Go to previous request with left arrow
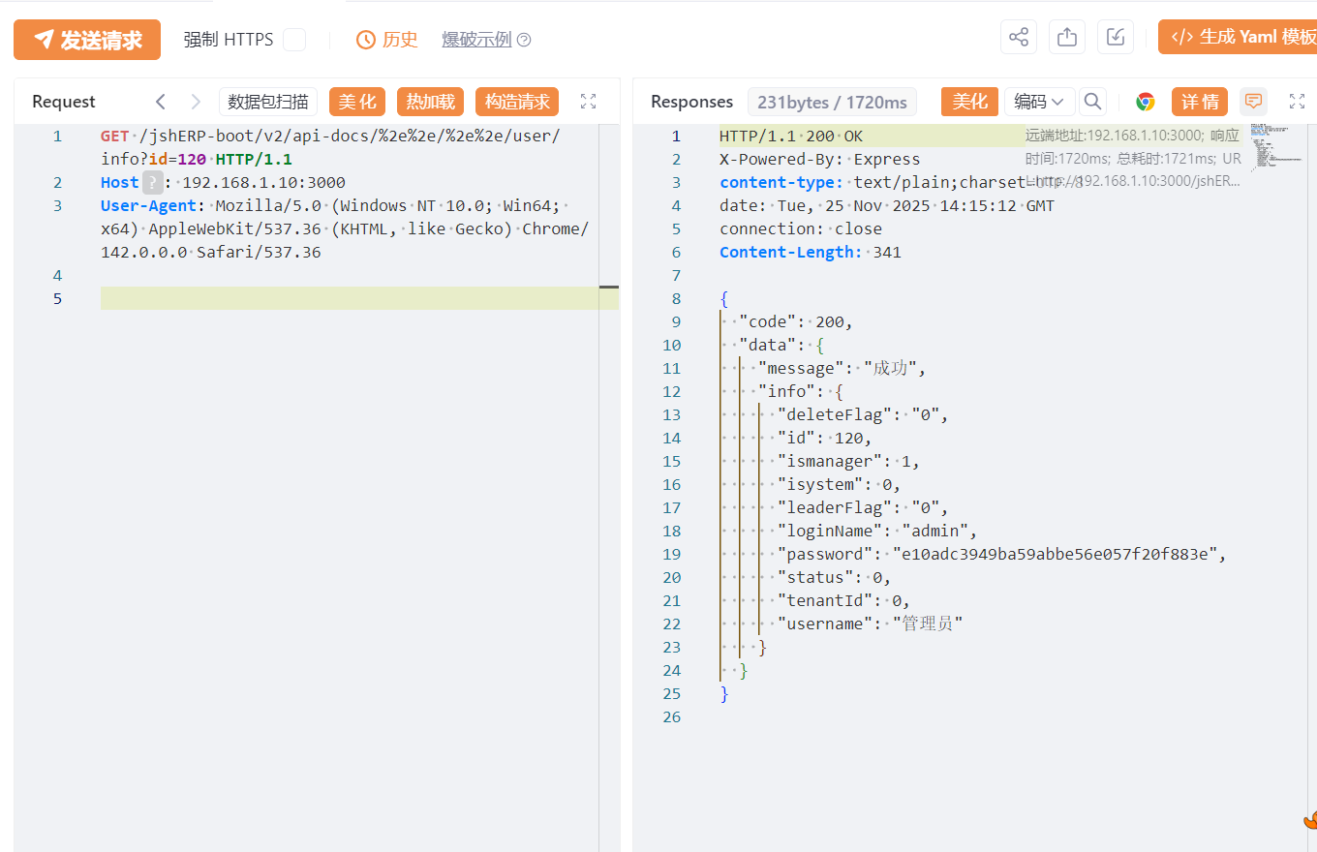 pos(161,102)
